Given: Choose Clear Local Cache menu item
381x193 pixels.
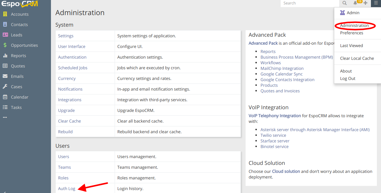Looking at the screenshot, I should pyautogui.click(x=357, y=58).
